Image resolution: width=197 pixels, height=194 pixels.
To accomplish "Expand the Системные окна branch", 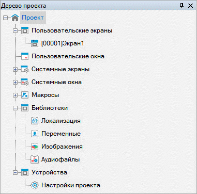I will 15,82.
